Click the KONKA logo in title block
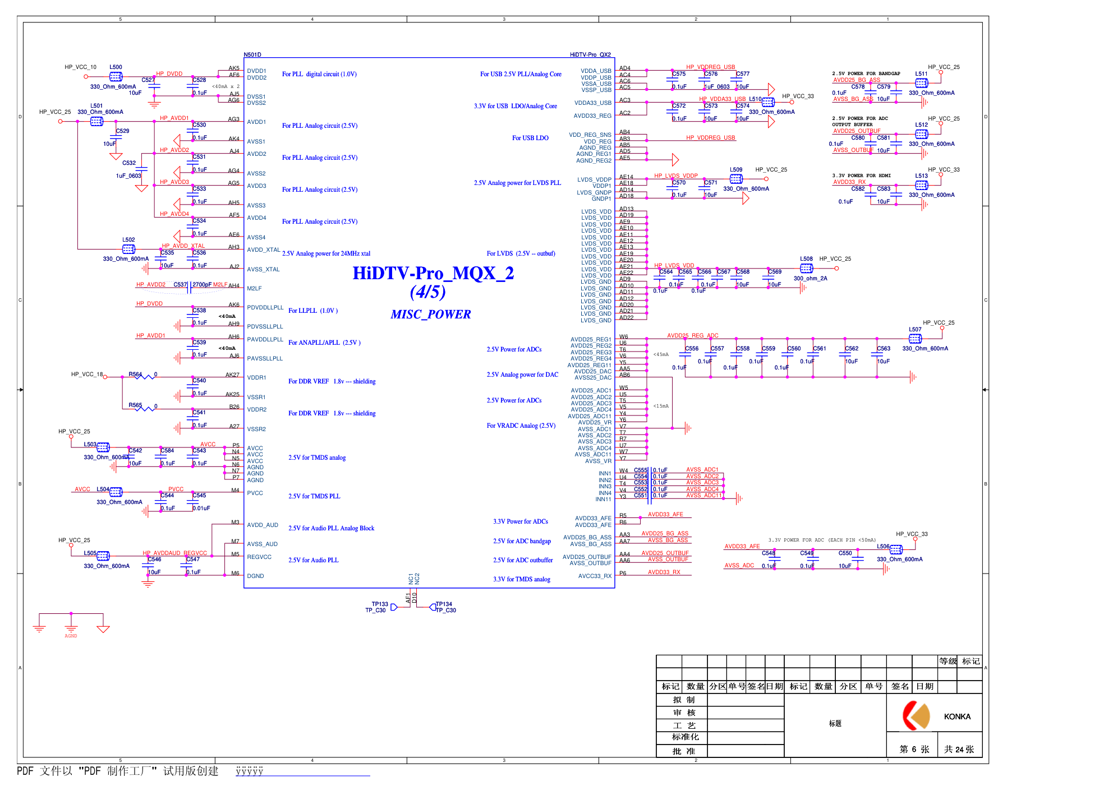The width and height of the screenshot is (1113, 786). [x=916, y=716]
